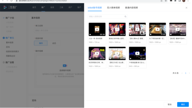Play the 04:19 新年暖心 video preview

click(x=117, y=29)
